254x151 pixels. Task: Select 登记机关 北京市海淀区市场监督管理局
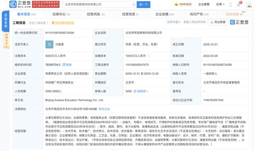221,82
